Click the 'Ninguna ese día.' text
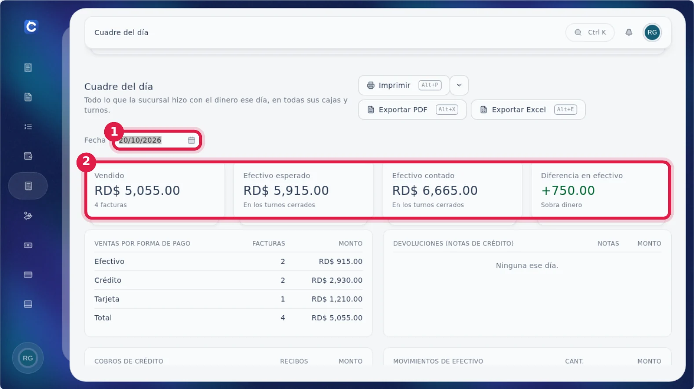Viewport: 694px width, 389px height. [x=527, y=266]
